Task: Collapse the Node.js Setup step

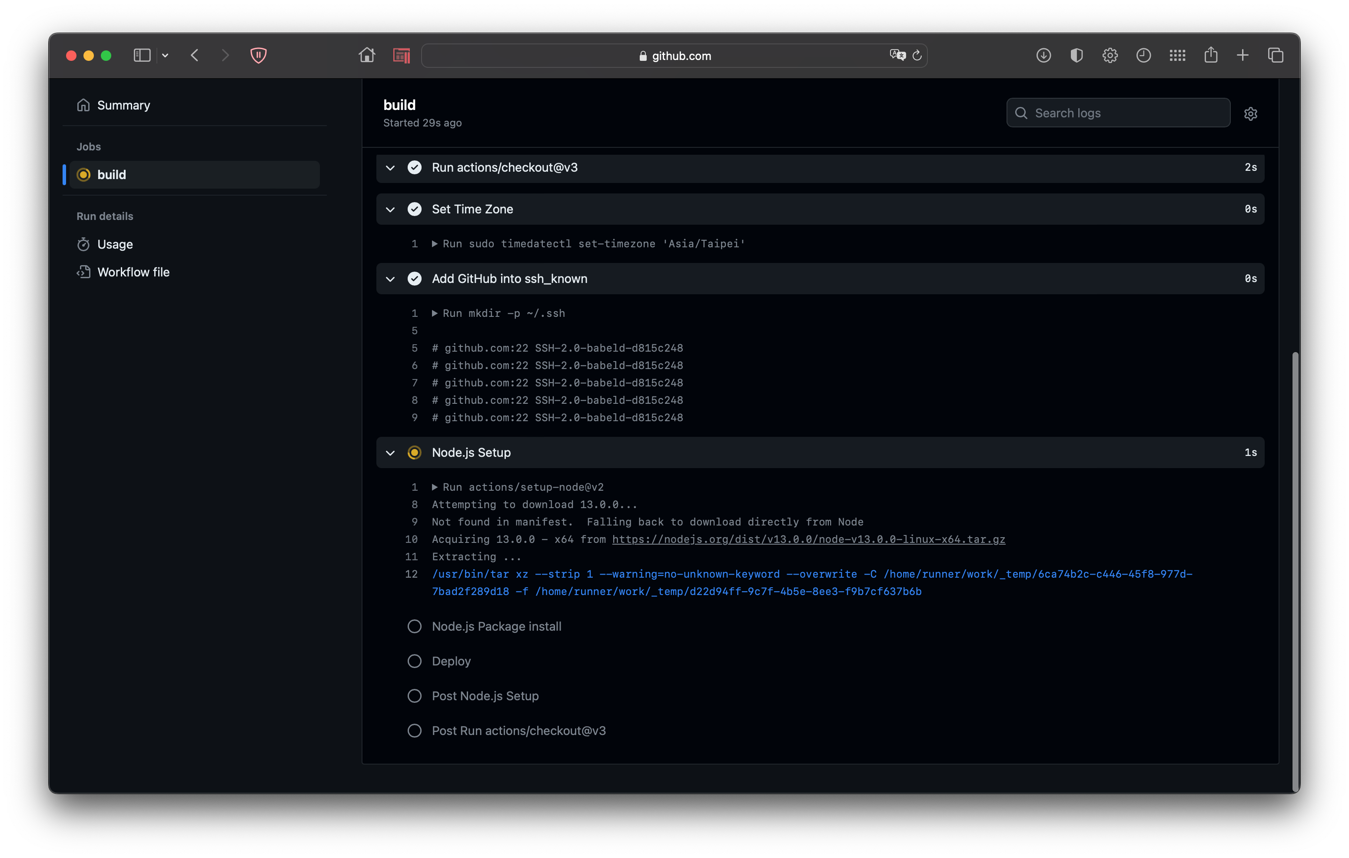Action: click(x=390, y=452)
